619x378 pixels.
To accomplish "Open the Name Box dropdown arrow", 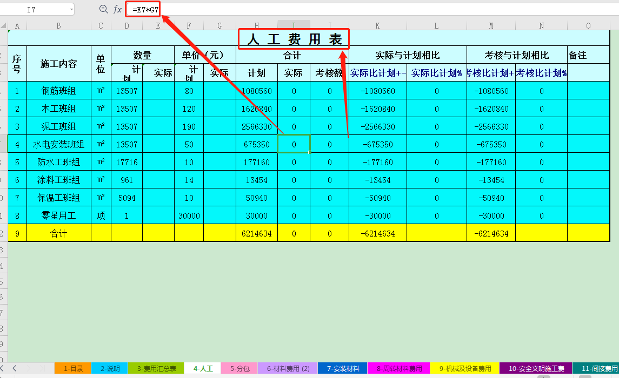I will pos(70,9).
